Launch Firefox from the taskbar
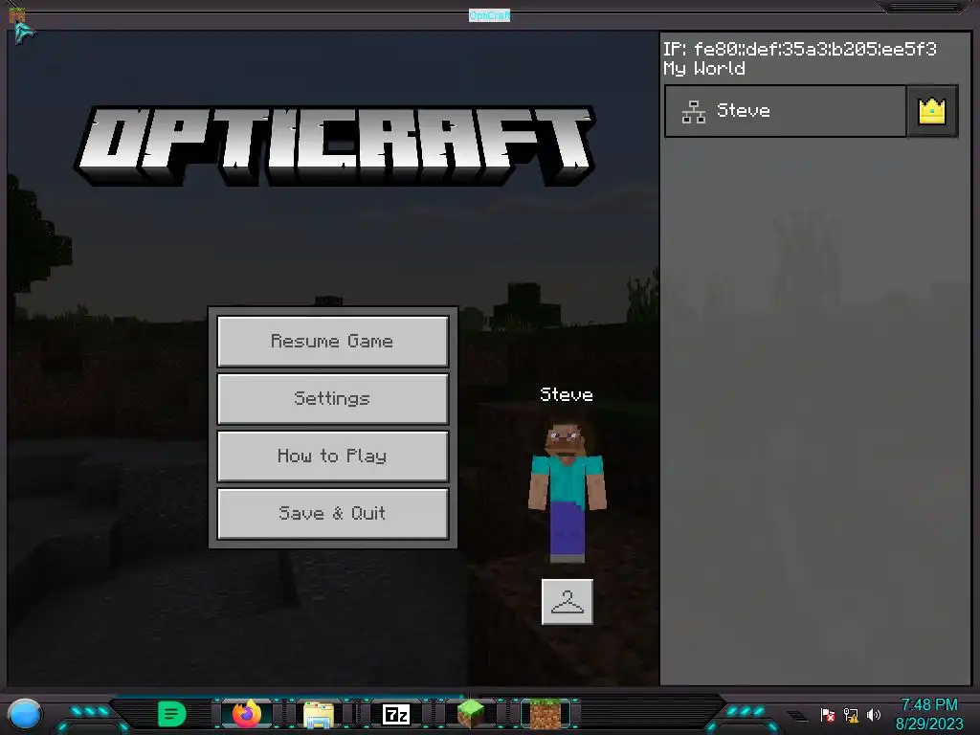Viewport: 980px width, 735px height. (247, 714)
